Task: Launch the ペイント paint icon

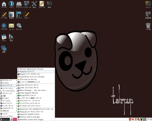Action: tap(19, 15)
